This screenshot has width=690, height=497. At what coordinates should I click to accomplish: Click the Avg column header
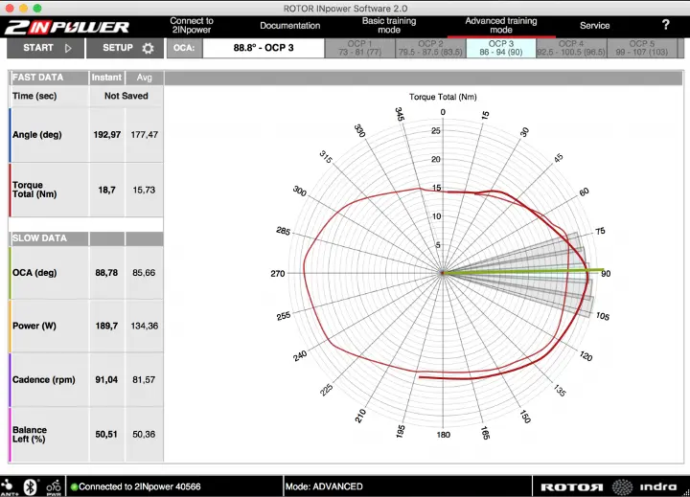(x=144, y=78)
